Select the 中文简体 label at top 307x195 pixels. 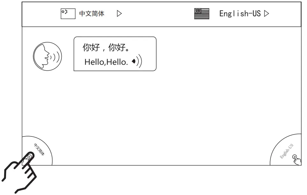pos(91,13)
